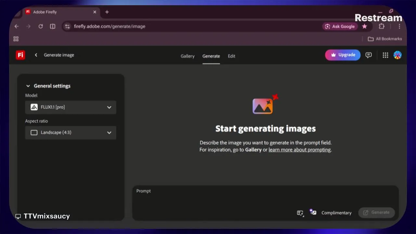Screen dimensions: 416x234
Task: Click the prompt text enhance icon
Action: 300,213
